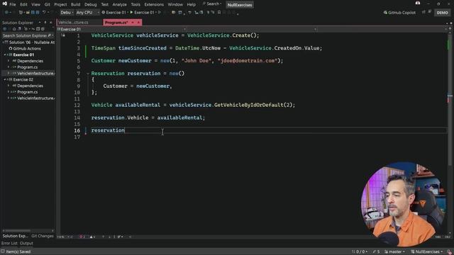Image resolution: width=454 pixels, height=255 pixels.
Task: Select Solution '06 - Nullable' root node
Action: [30, 42]
